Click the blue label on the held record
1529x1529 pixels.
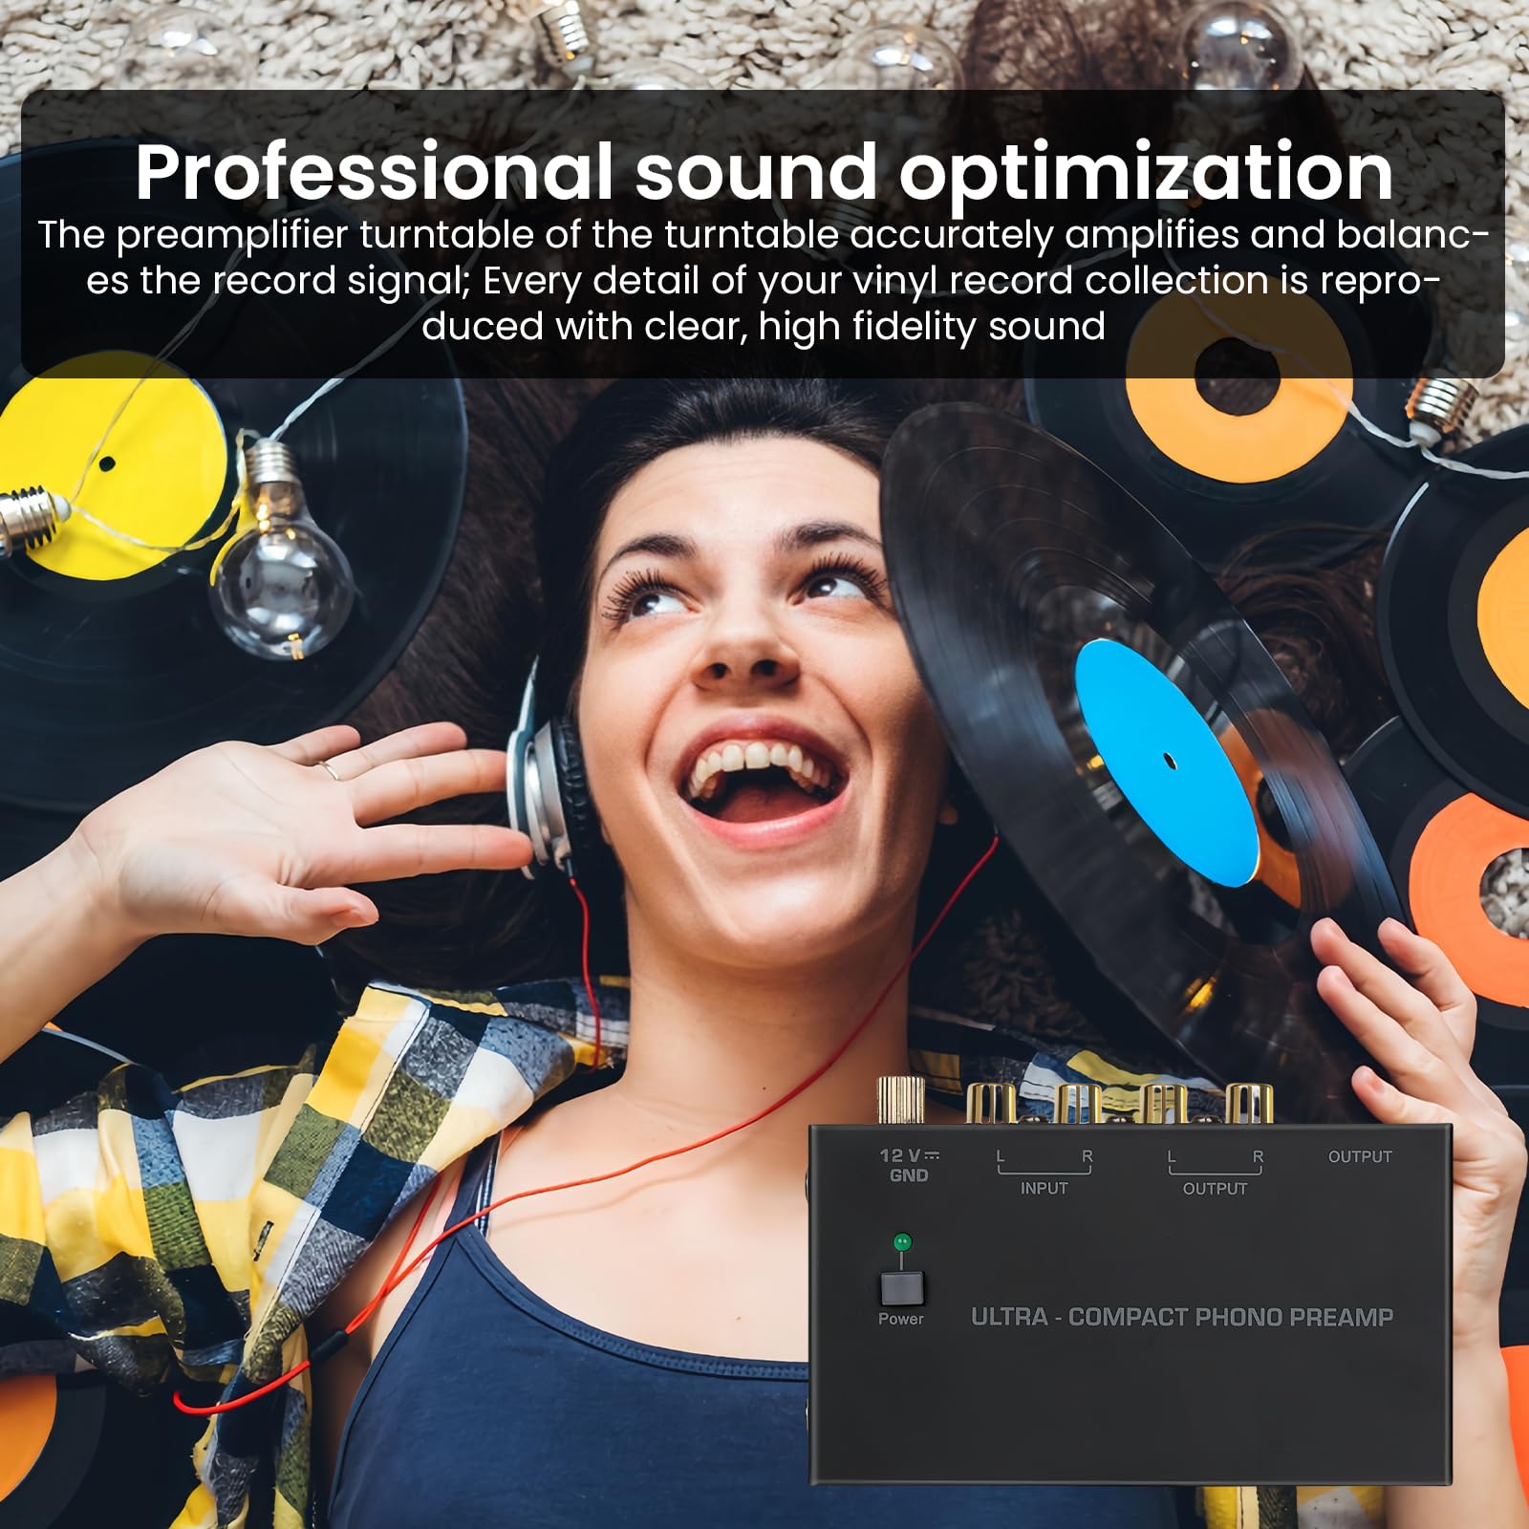click(x=1166, y=763)
